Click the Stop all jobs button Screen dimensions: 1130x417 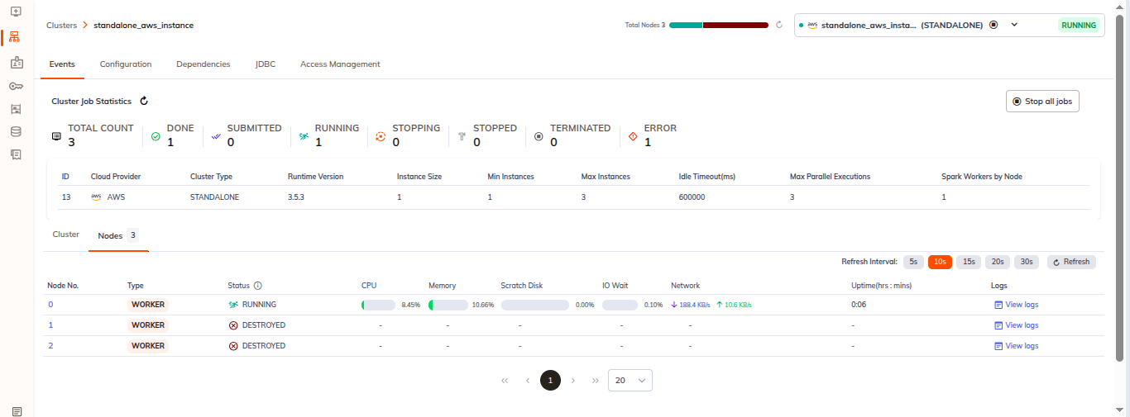(1042, 102)
